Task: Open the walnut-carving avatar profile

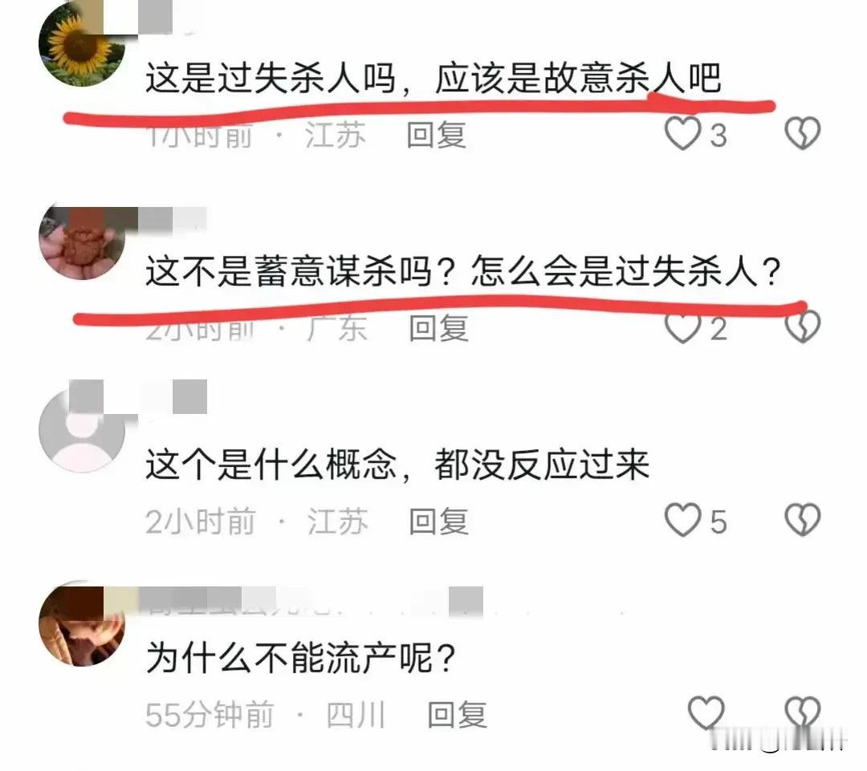Action: (x=82, y=237)
